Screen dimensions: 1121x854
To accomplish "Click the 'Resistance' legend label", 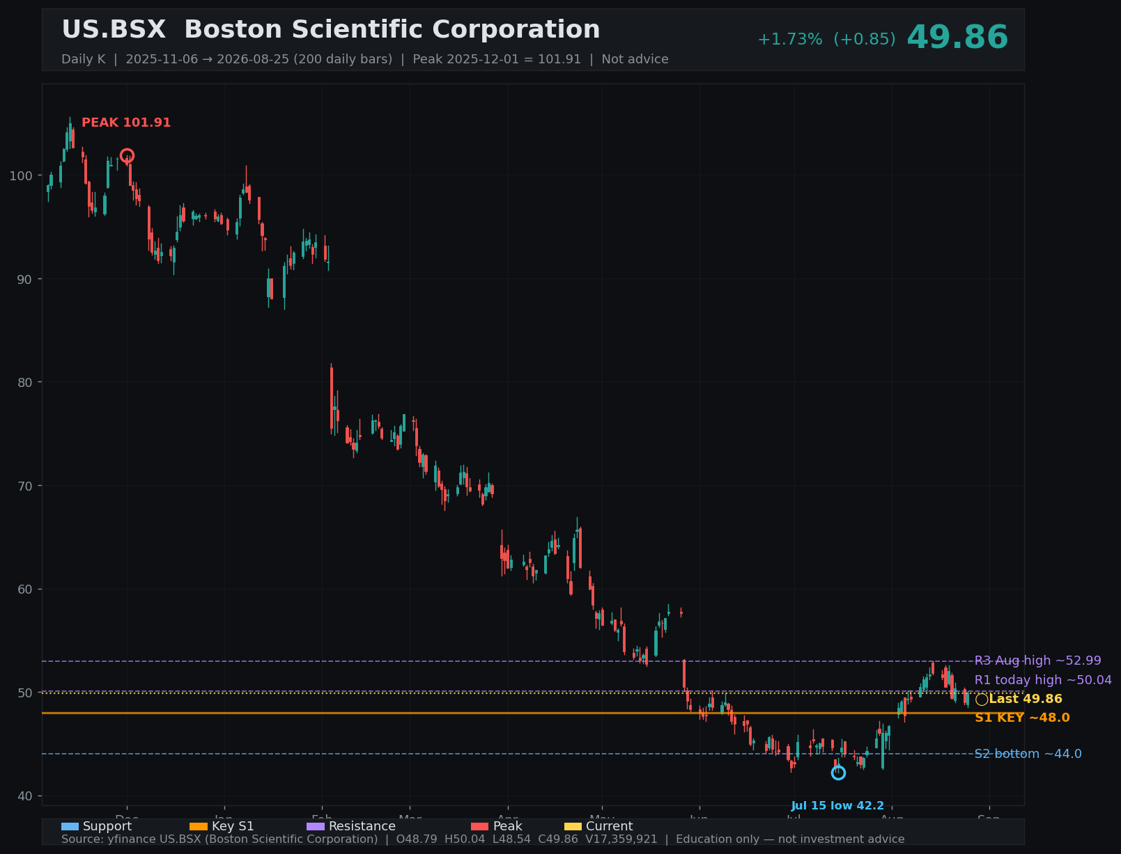I will click(362, 826).
